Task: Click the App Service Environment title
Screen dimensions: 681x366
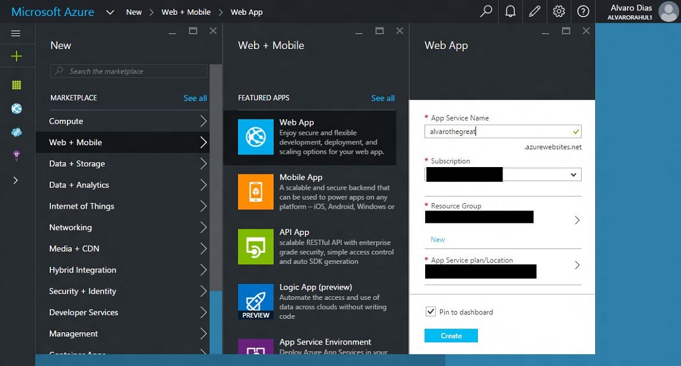Action: [x=325, y=342]
